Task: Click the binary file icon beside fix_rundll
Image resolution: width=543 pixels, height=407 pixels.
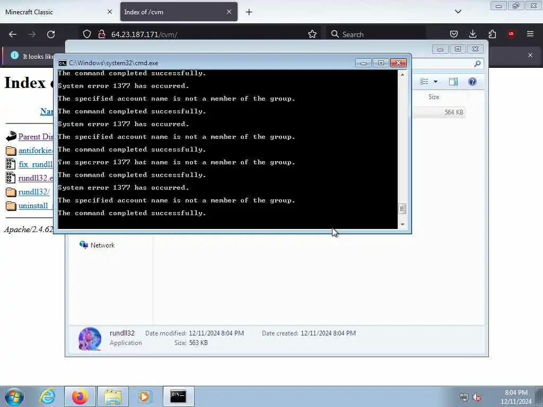Action: [11, 164]
